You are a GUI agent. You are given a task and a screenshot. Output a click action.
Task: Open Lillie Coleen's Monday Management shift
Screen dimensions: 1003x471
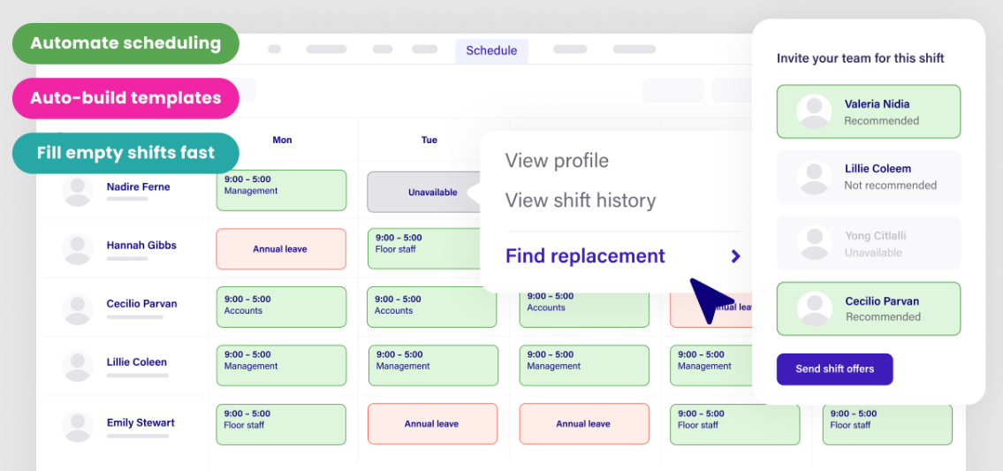281,366
